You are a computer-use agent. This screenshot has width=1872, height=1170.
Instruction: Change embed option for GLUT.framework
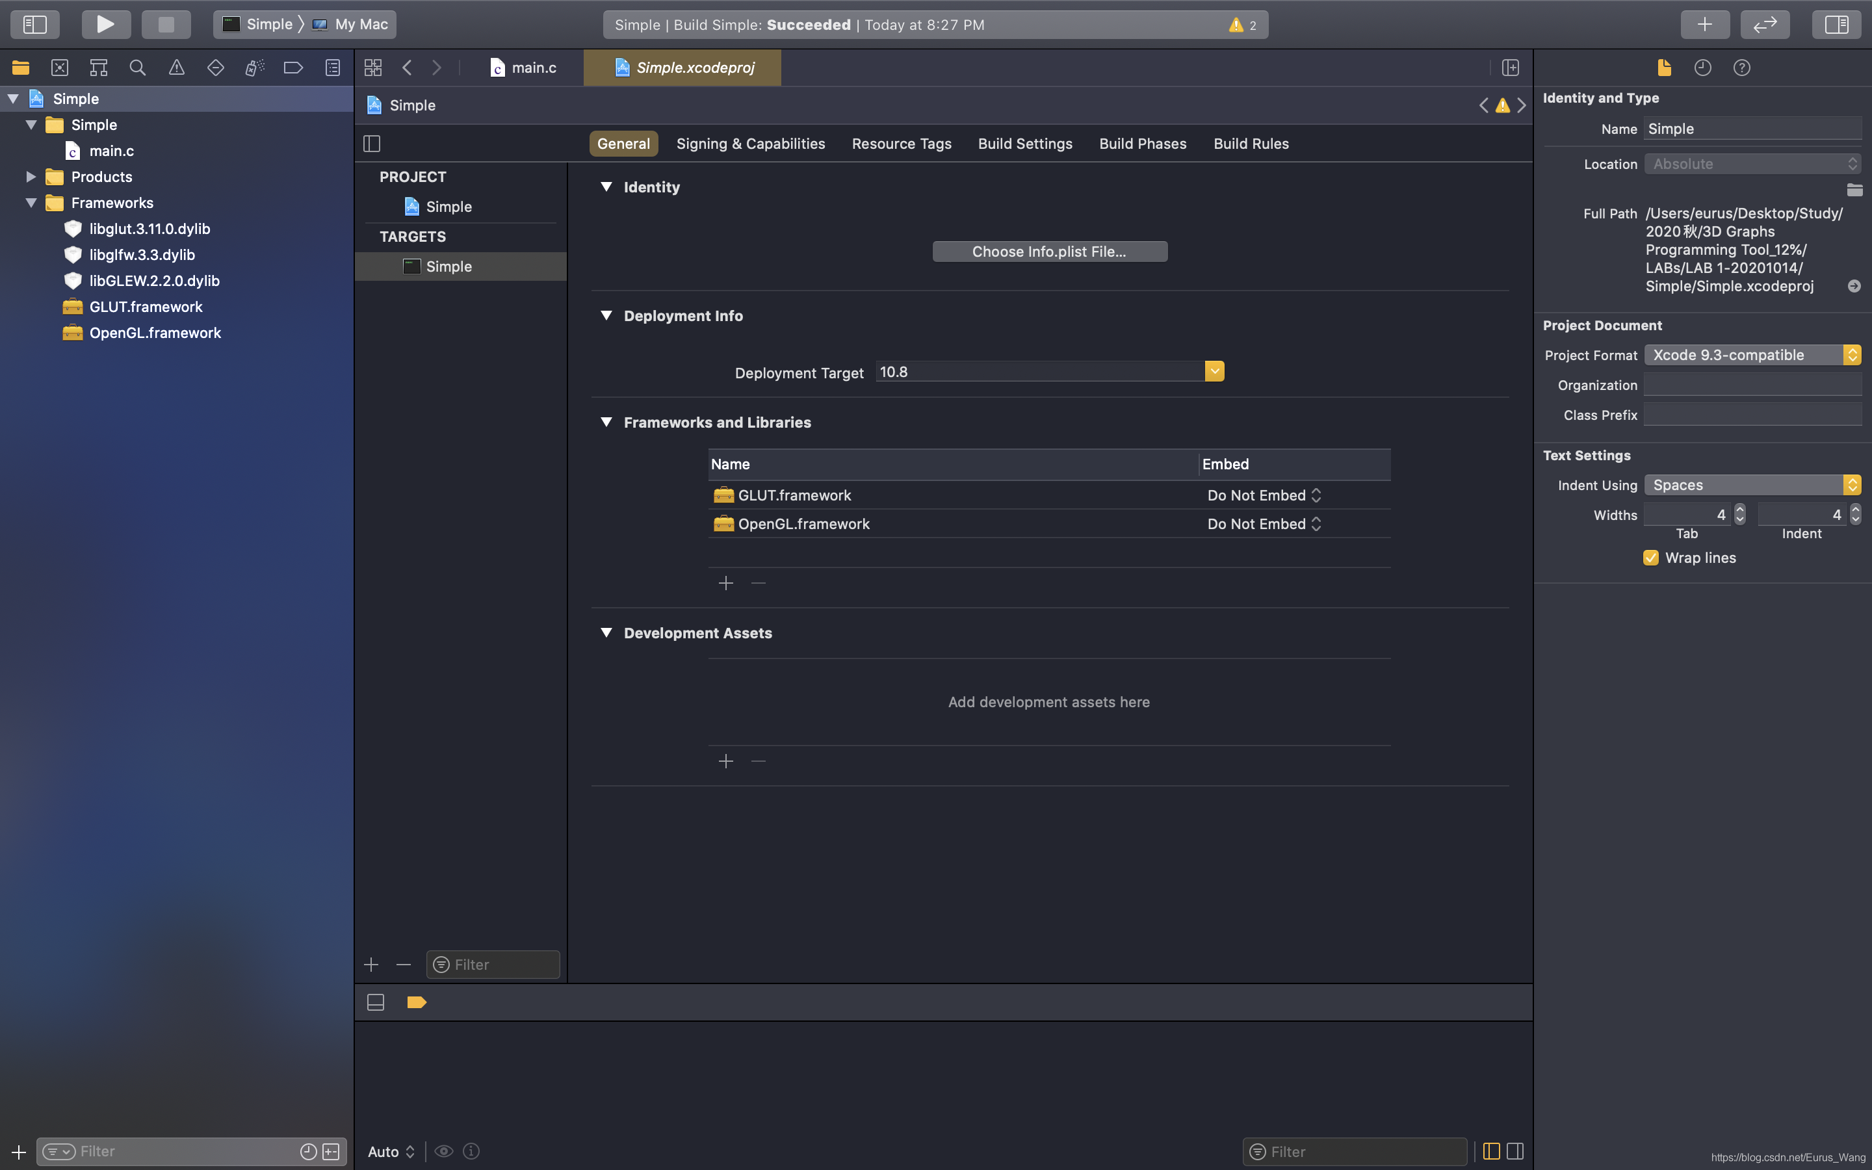click(x=1264, y=495)
